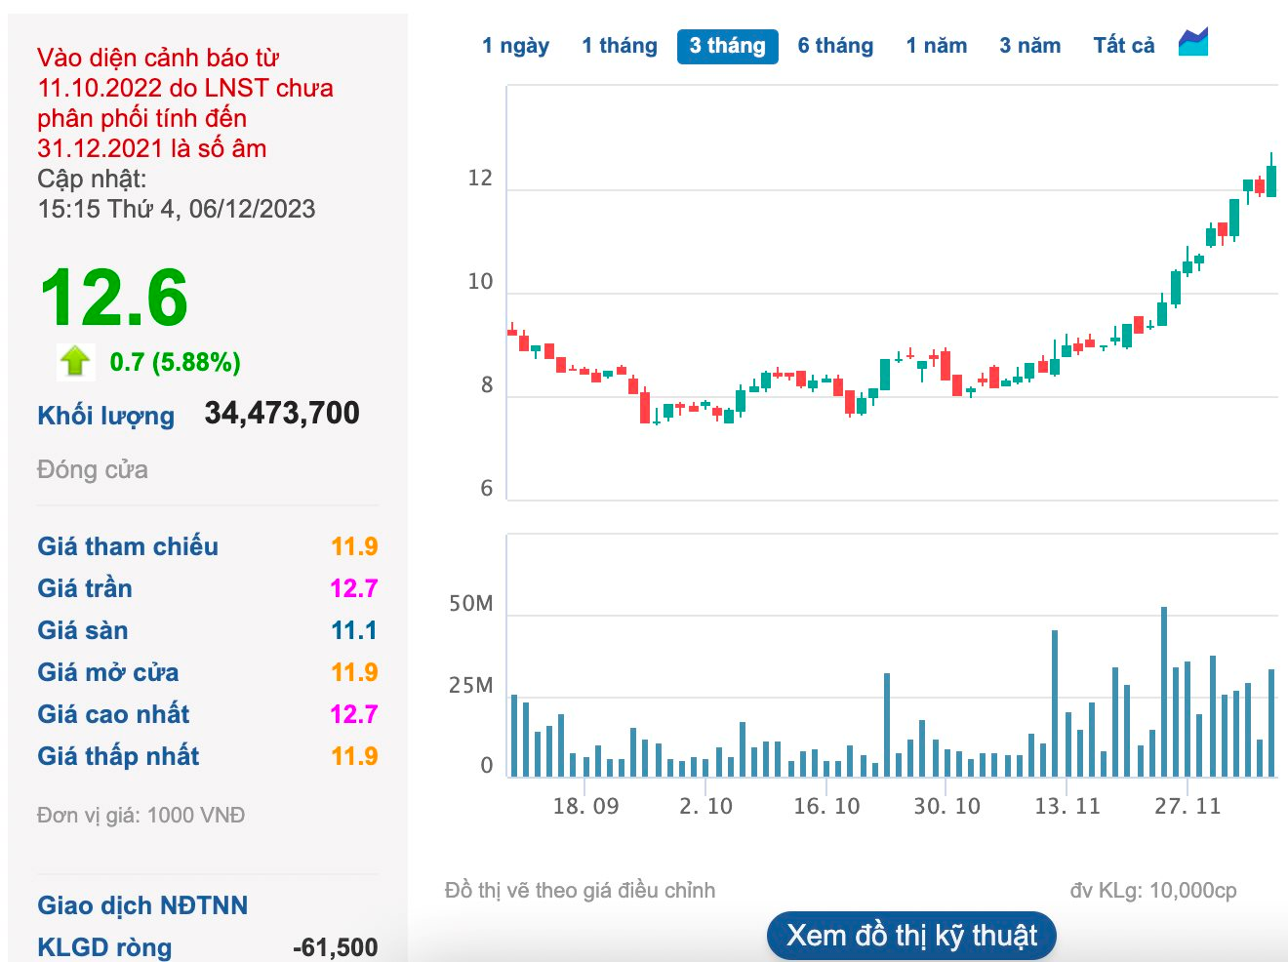Click the KLGD ròng label

(104, 947)
